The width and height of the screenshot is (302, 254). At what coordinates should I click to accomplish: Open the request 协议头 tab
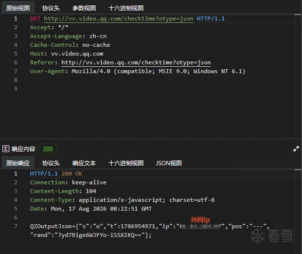(51, 8)
